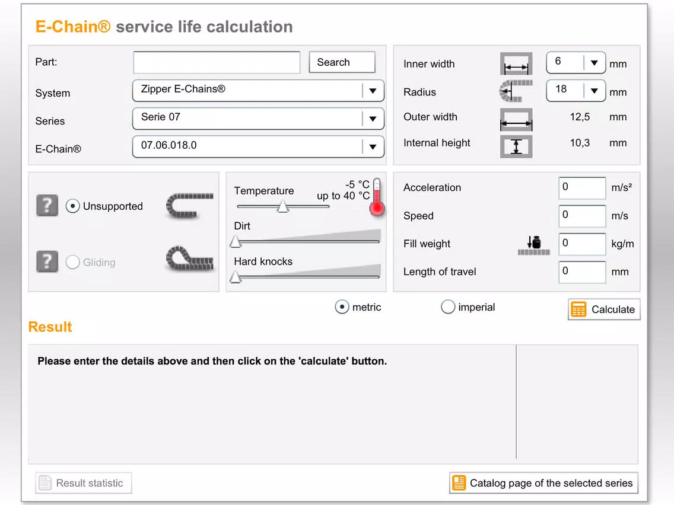
Task: Click the 'E-Chain® service life calculation' title
Action: (x=164, y=27)
